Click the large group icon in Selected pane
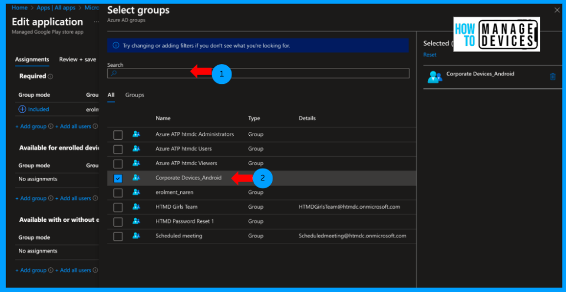The image size is (566, 292). pos(435,77)
